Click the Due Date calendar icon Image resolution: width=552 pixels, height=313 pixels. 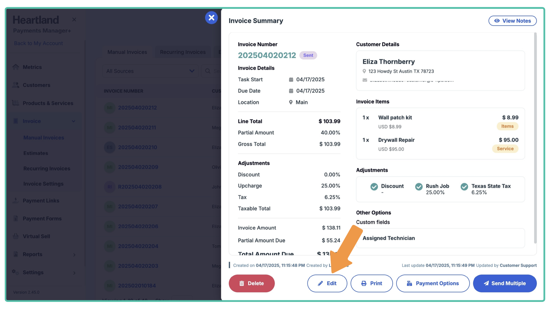(x=291, y=91)
